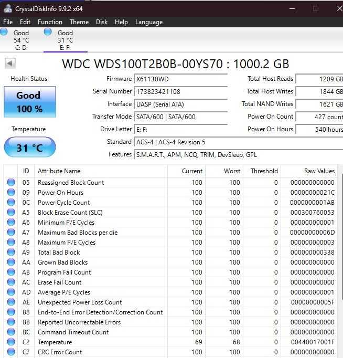Screen dimensions: 343x358
Task: Click the Total Host Reads value
Action: (x=319, y=79)
